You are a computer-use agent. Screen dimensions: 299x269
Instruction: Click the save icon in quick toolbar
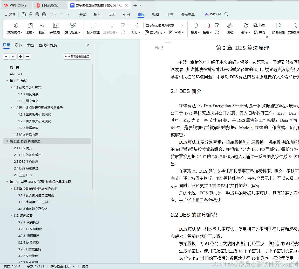point(24,14)
